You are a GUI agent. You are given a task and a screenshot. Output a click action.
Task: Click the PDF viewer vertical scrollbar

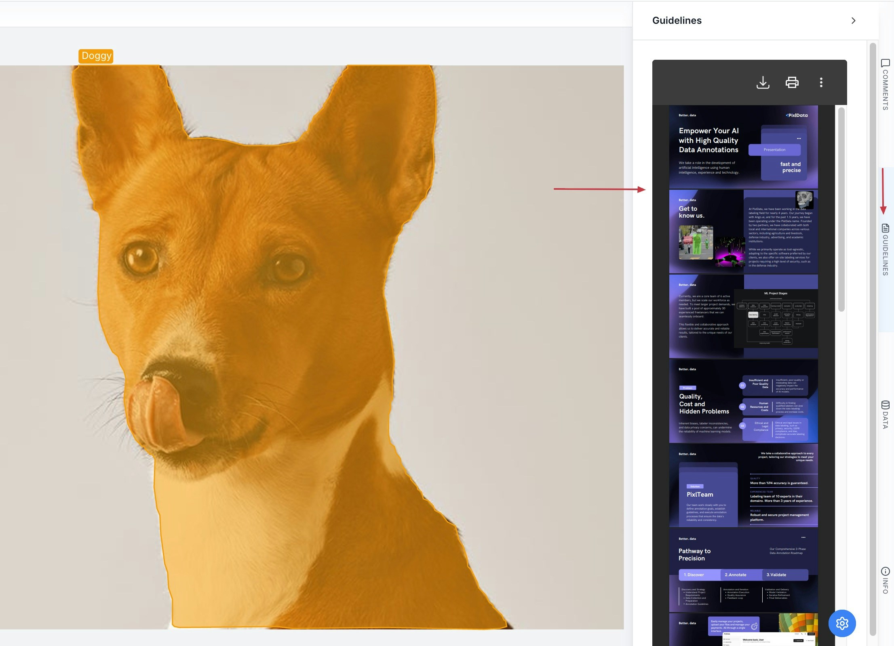click(x=841, y=210)
